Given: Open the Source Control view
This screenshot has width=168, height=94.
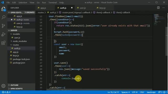Looking at the screenshot, I should 3,26.
